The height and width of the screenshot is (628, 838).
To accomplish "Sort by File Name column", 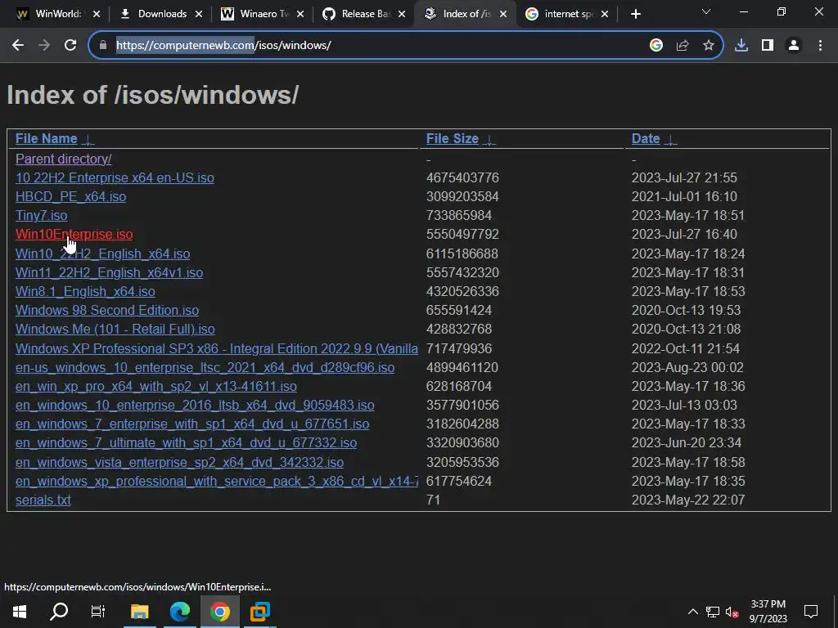I will click(55, 139).
